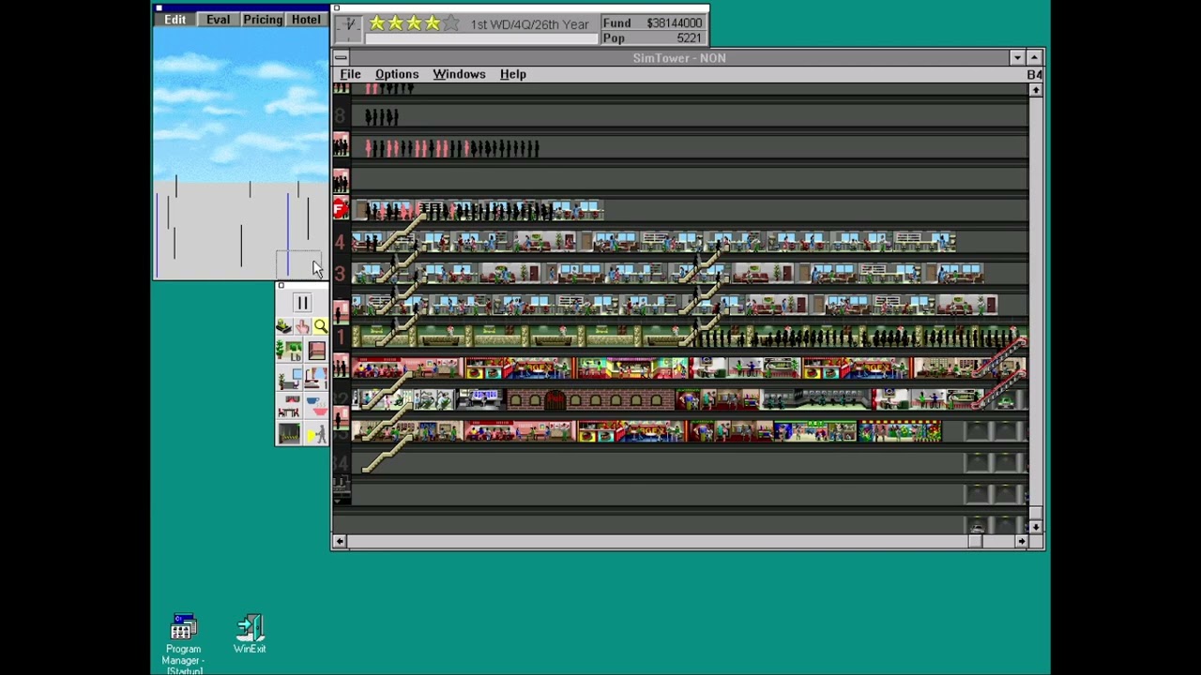Viewport: 1201px width, 675px height.
Task: Switch to the Hotel tab in map window
Action: pyautogui.click(x=306, y=20)
